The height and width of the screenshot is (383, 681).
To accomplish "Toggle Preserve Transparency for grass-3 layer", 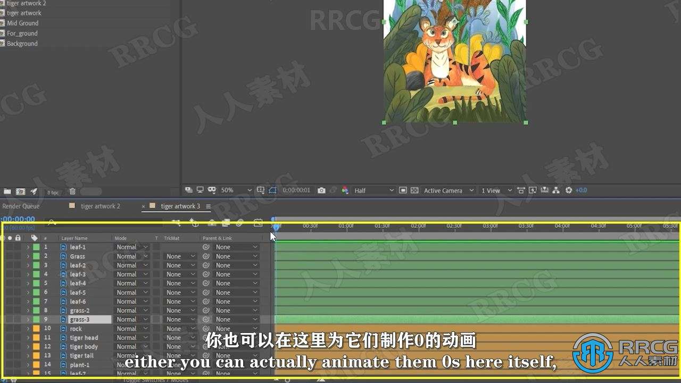I will 156,319.
